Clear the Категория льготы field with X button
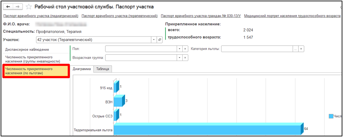Image resolution: width=343 pixels, height=137 pixels. pos(301,49)
